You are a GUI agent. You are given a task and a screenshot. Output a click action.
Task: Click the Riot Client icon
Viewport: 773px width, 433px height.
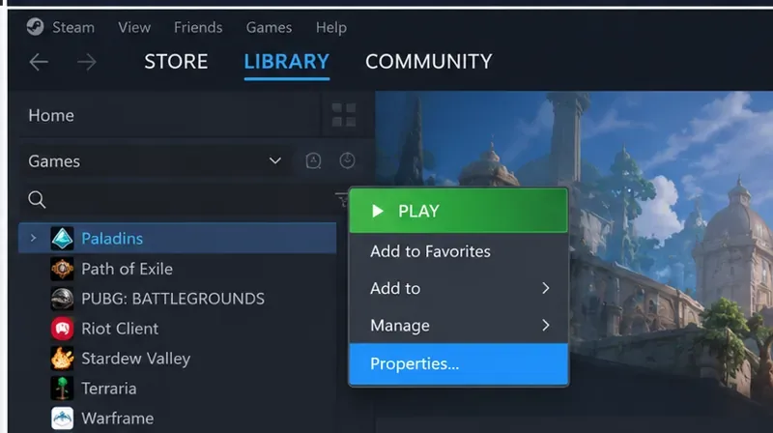[x=62, y=329]
